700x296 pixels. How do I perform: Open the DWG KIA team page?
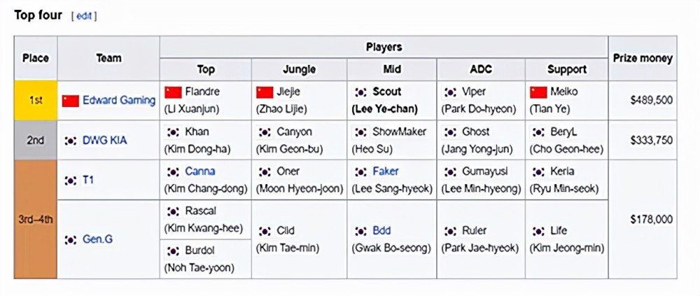[x=104, y=141]
